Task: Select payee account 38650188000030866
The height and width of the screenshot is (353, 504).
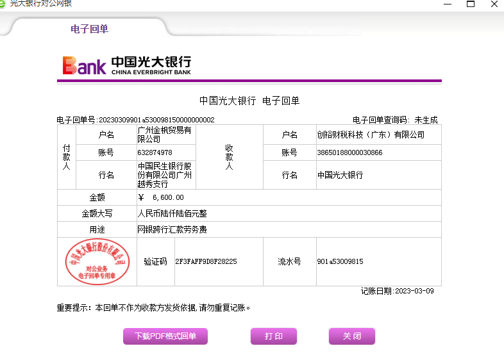Action: (349, 152)
